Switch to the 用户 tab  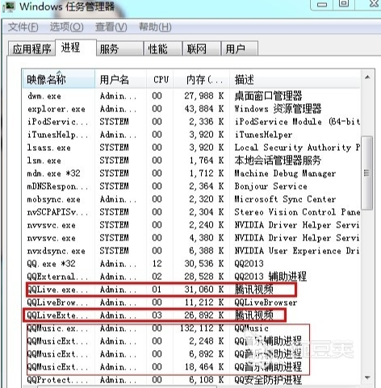pyautogui.click(x=240, y=48)
